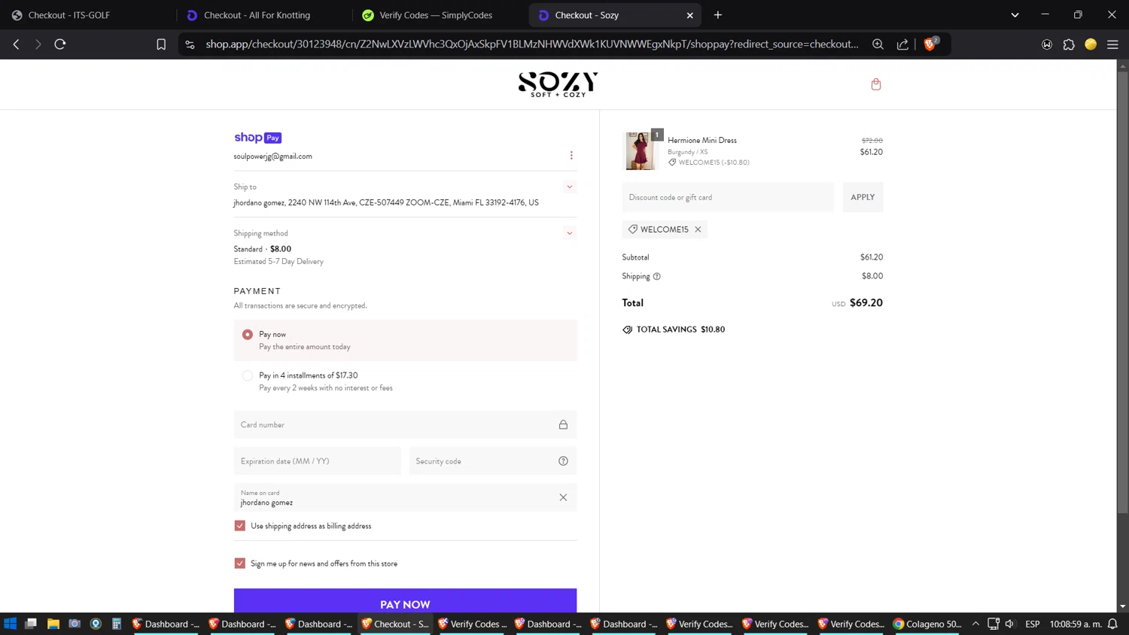Clear the Name on card field

point(563,497)
